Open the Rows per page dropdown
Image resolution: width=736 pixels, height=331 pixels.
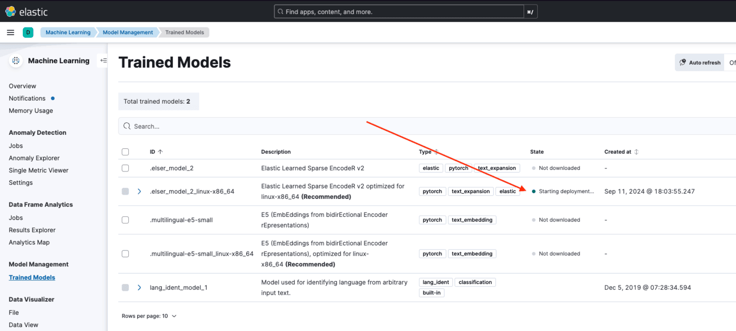click(149, 316)
